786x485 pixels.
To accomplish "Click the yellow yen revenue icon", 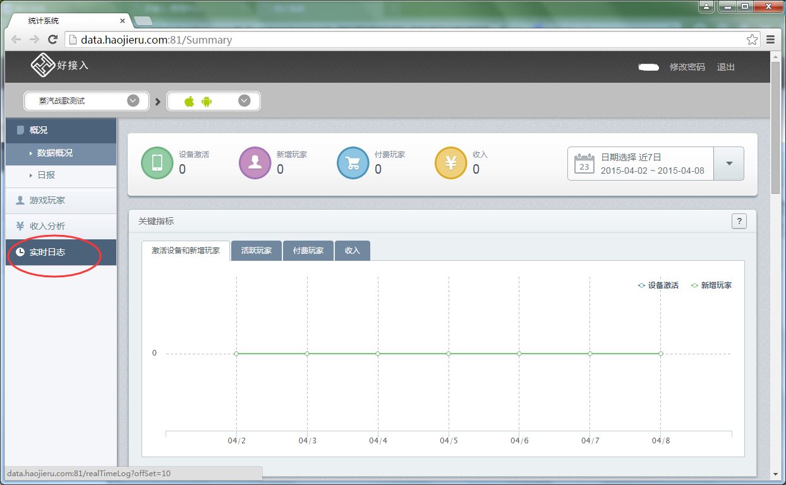I will tap(450, 163).
